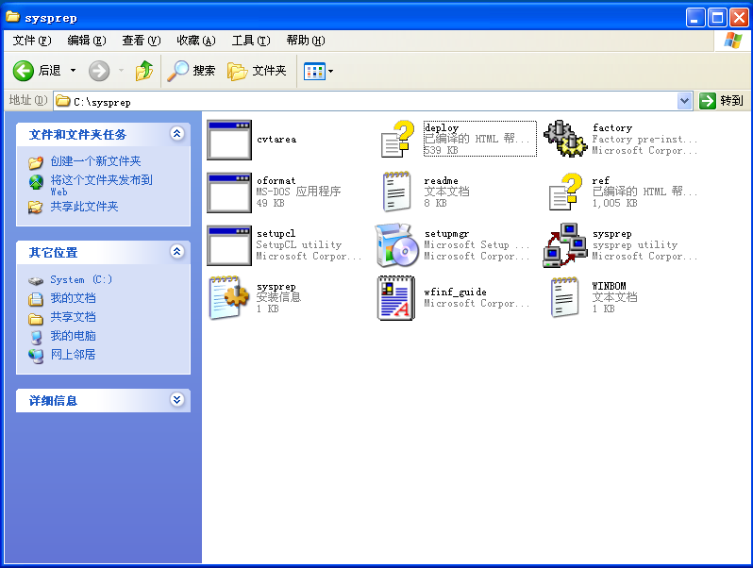
Task: Open the 查看(V) menu
Action: point(142,41)
